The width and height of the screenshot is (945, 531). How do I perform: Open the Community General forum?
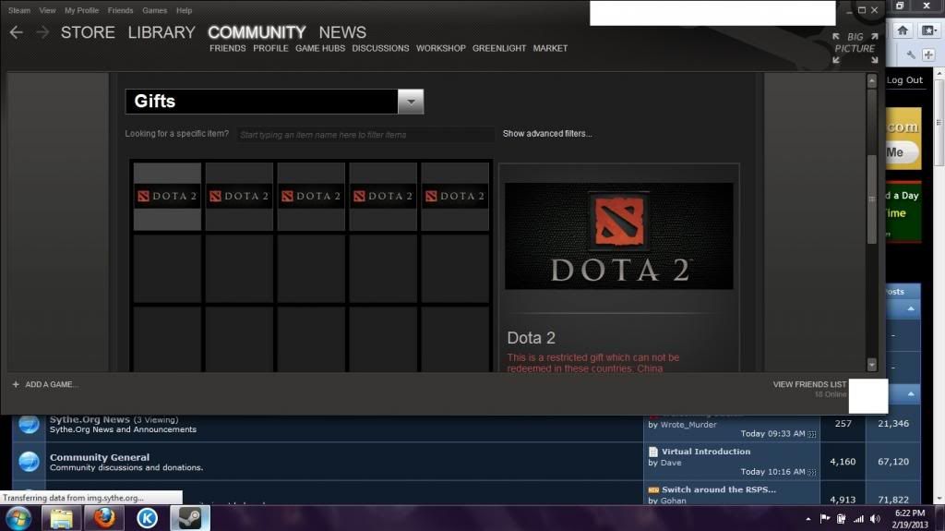(x=100, y=457)
